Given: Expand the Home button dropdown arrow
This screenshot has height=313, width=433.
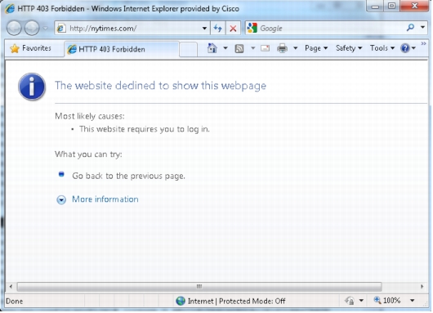Looking at the screenshot, I should point(225,48).
